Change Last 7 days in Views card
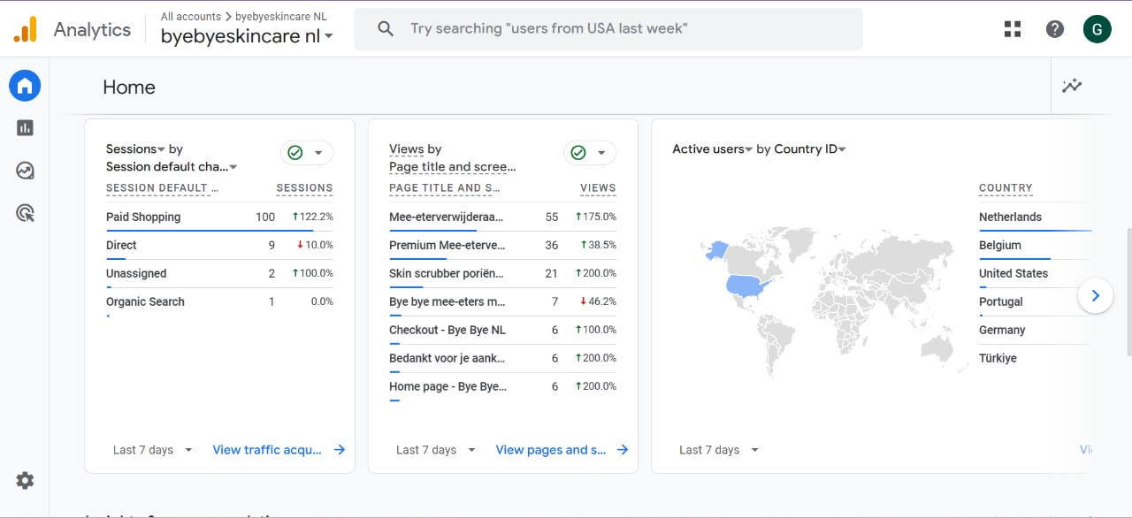This screenshot has width=1132, height=518. [436, 450]
